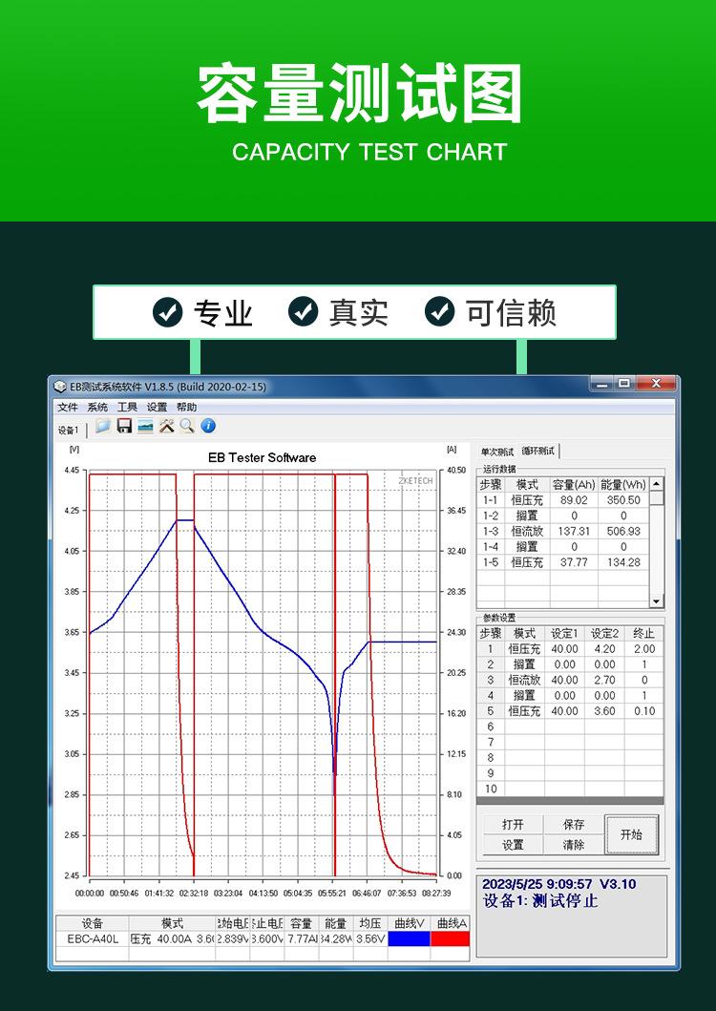716x1011 pixels.
Task: Select the step 6 mode cell
Action: coord(525,727)
